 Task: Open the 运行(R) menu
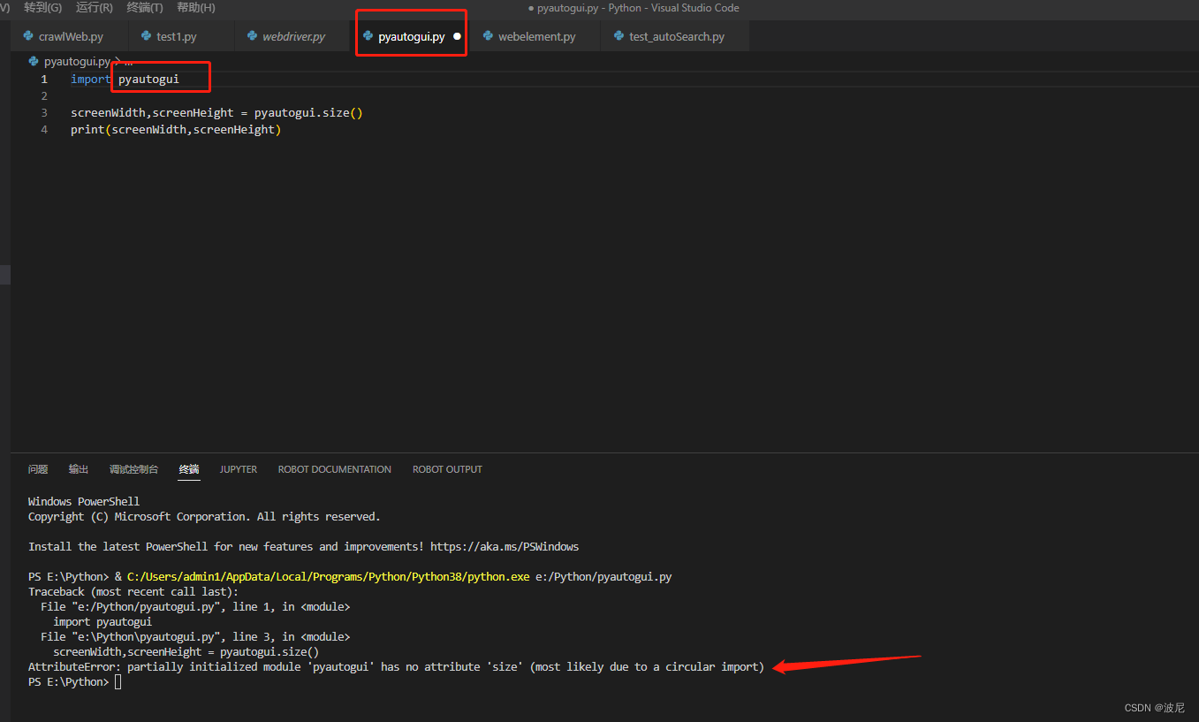pos(94,7)
